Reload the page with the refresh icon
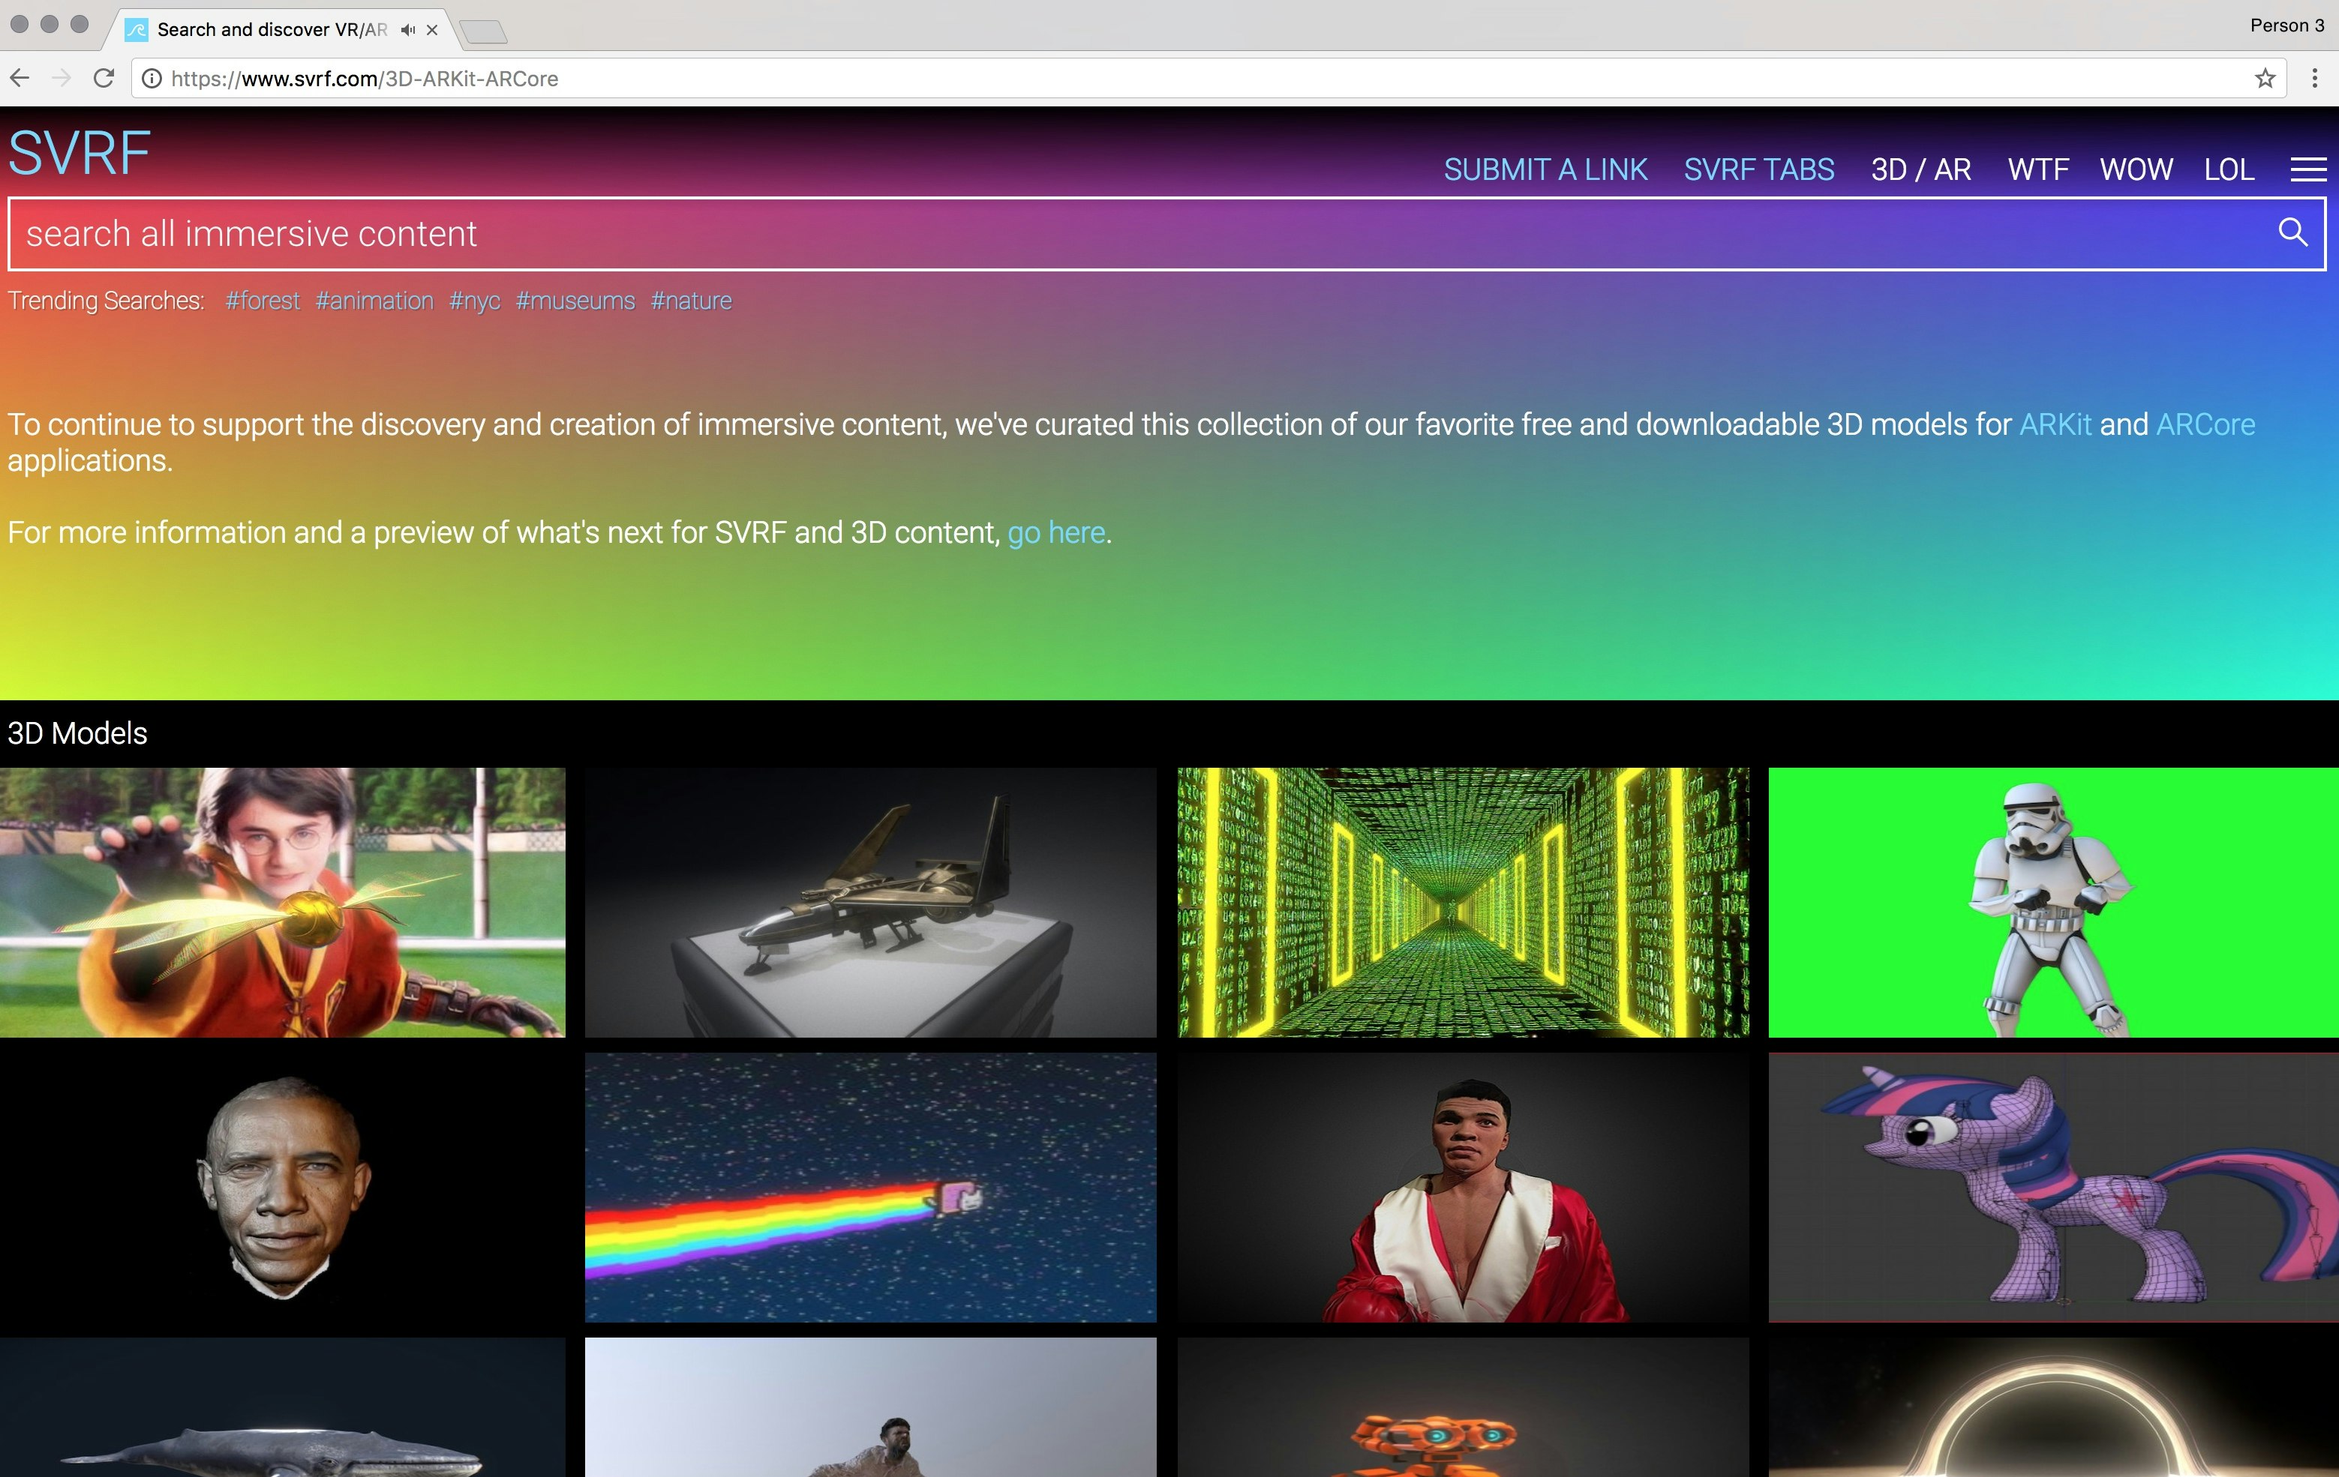Image resolution: width=2339 pixels, height=1477 pixels. 104,79
